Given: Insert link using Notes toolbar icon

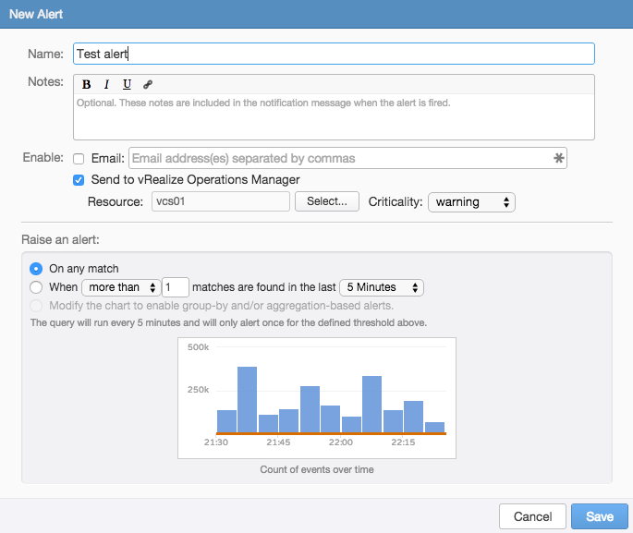Looking at the screenshot, I should (148, 84).
